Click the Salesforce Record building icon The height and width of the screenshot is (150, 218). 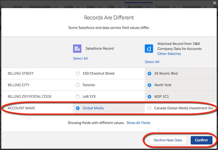pos(77,49)
